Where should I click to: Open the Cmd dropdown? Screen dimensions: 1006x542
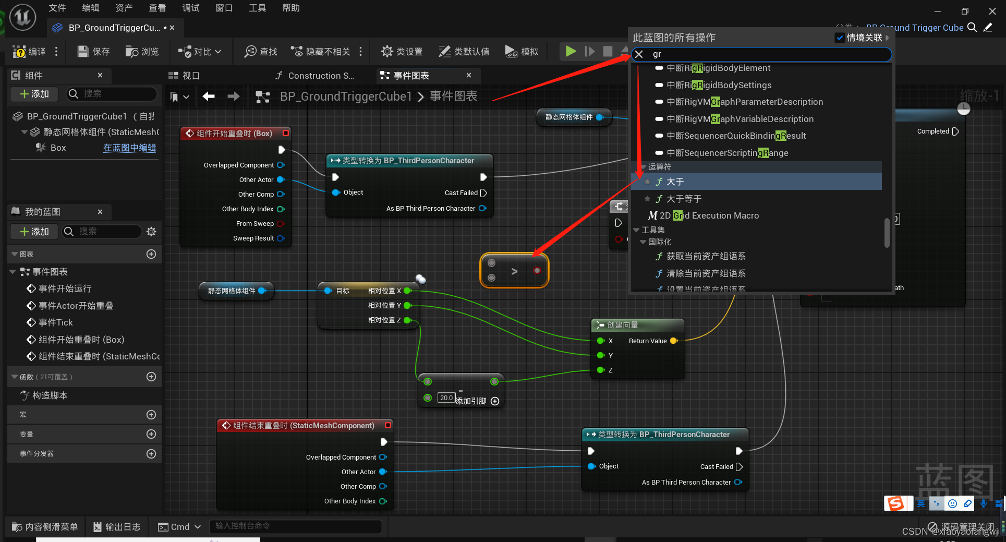click(x=179, y=527)
